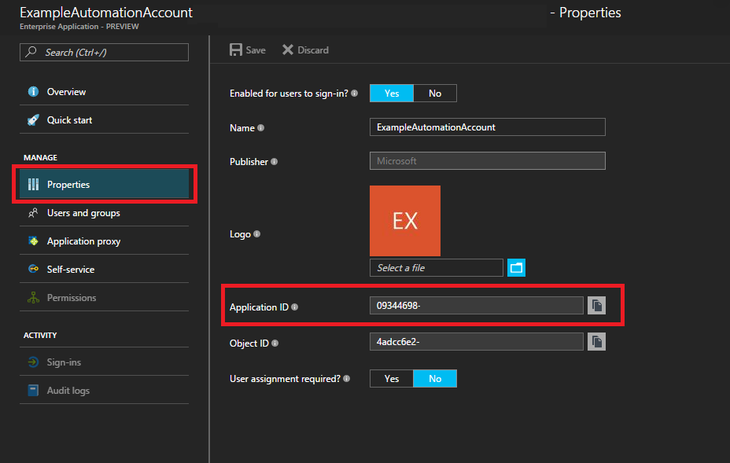Set User assignment required to Yes
This screenshot has width=730, height=463.
point(392,378)
